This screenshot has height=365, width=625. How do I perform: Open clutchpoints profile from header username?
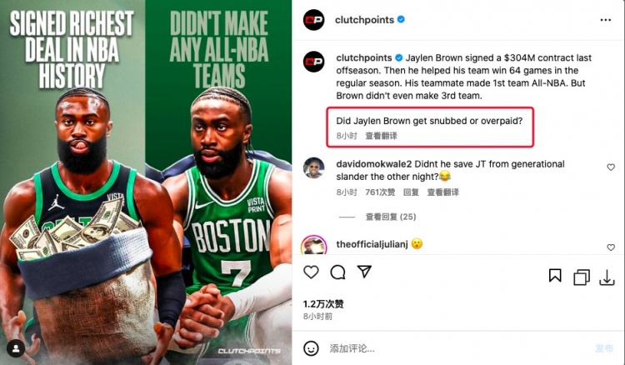pos(364,20)
